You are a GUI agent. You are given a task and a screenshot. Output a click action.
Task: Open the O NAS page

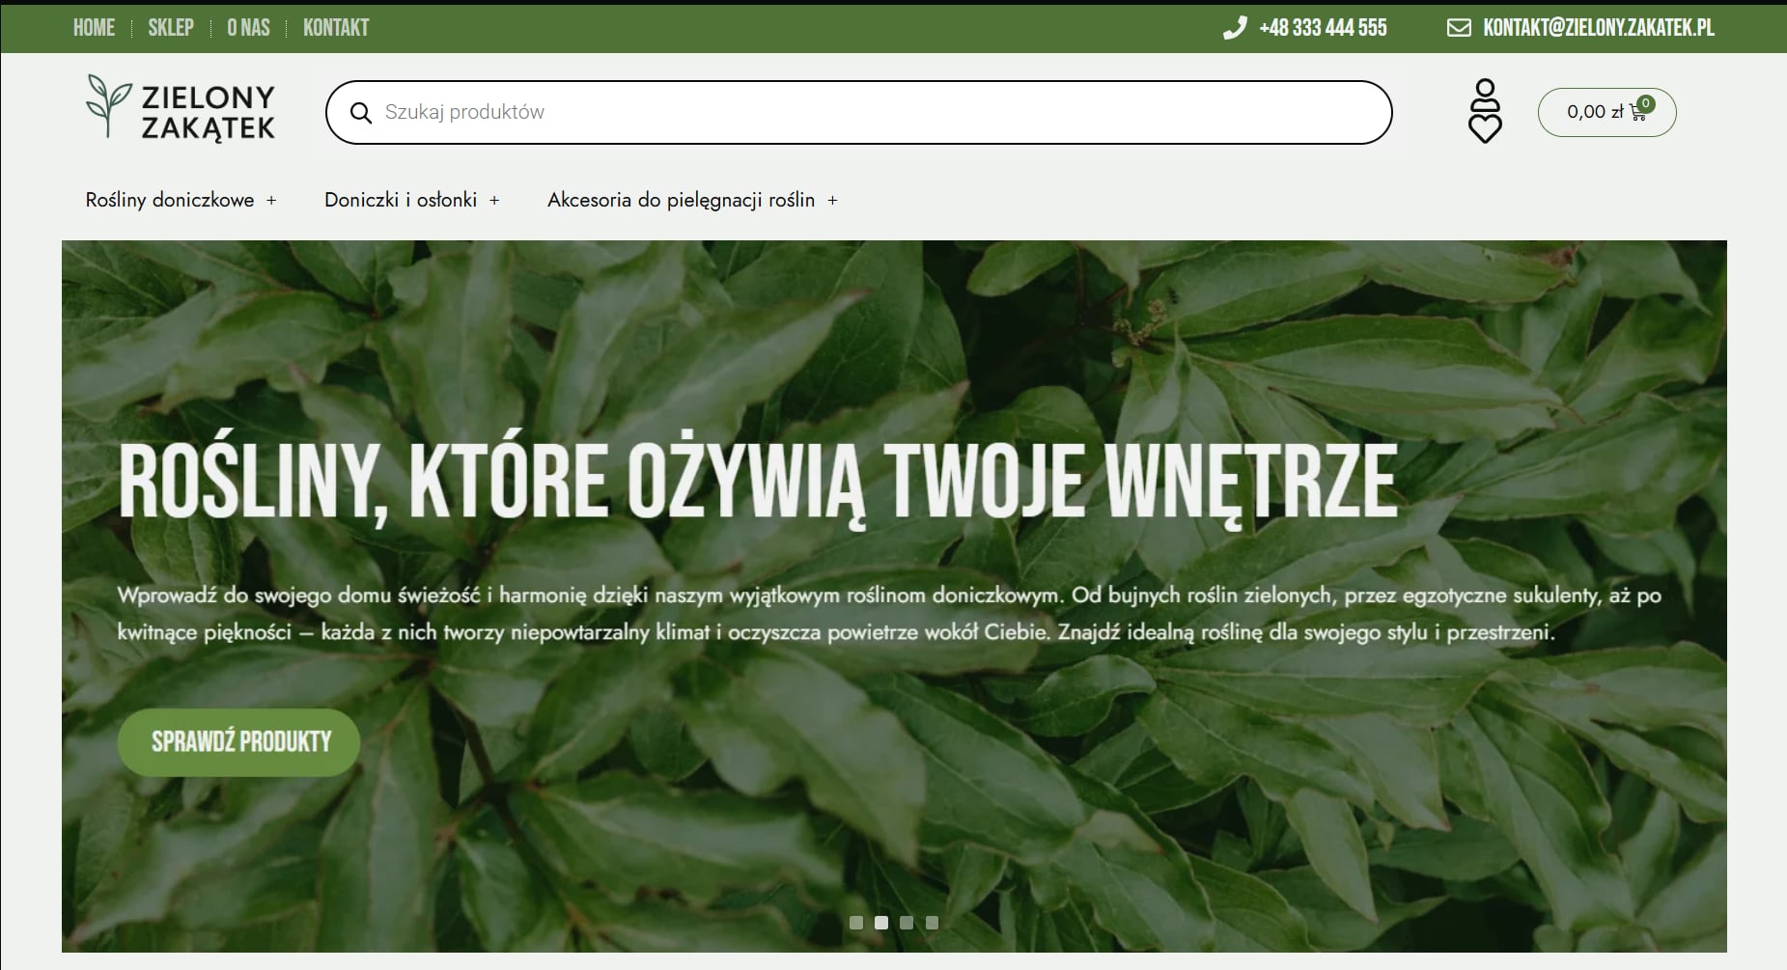point(248,28)
